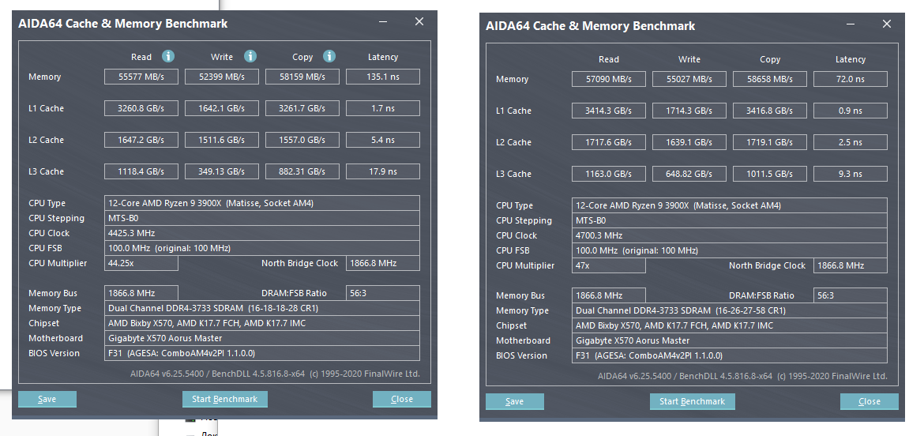Viewport: 924px width, 436px height.
Task: Select memory write value 55027 MB/s
Action: [689, 79]
